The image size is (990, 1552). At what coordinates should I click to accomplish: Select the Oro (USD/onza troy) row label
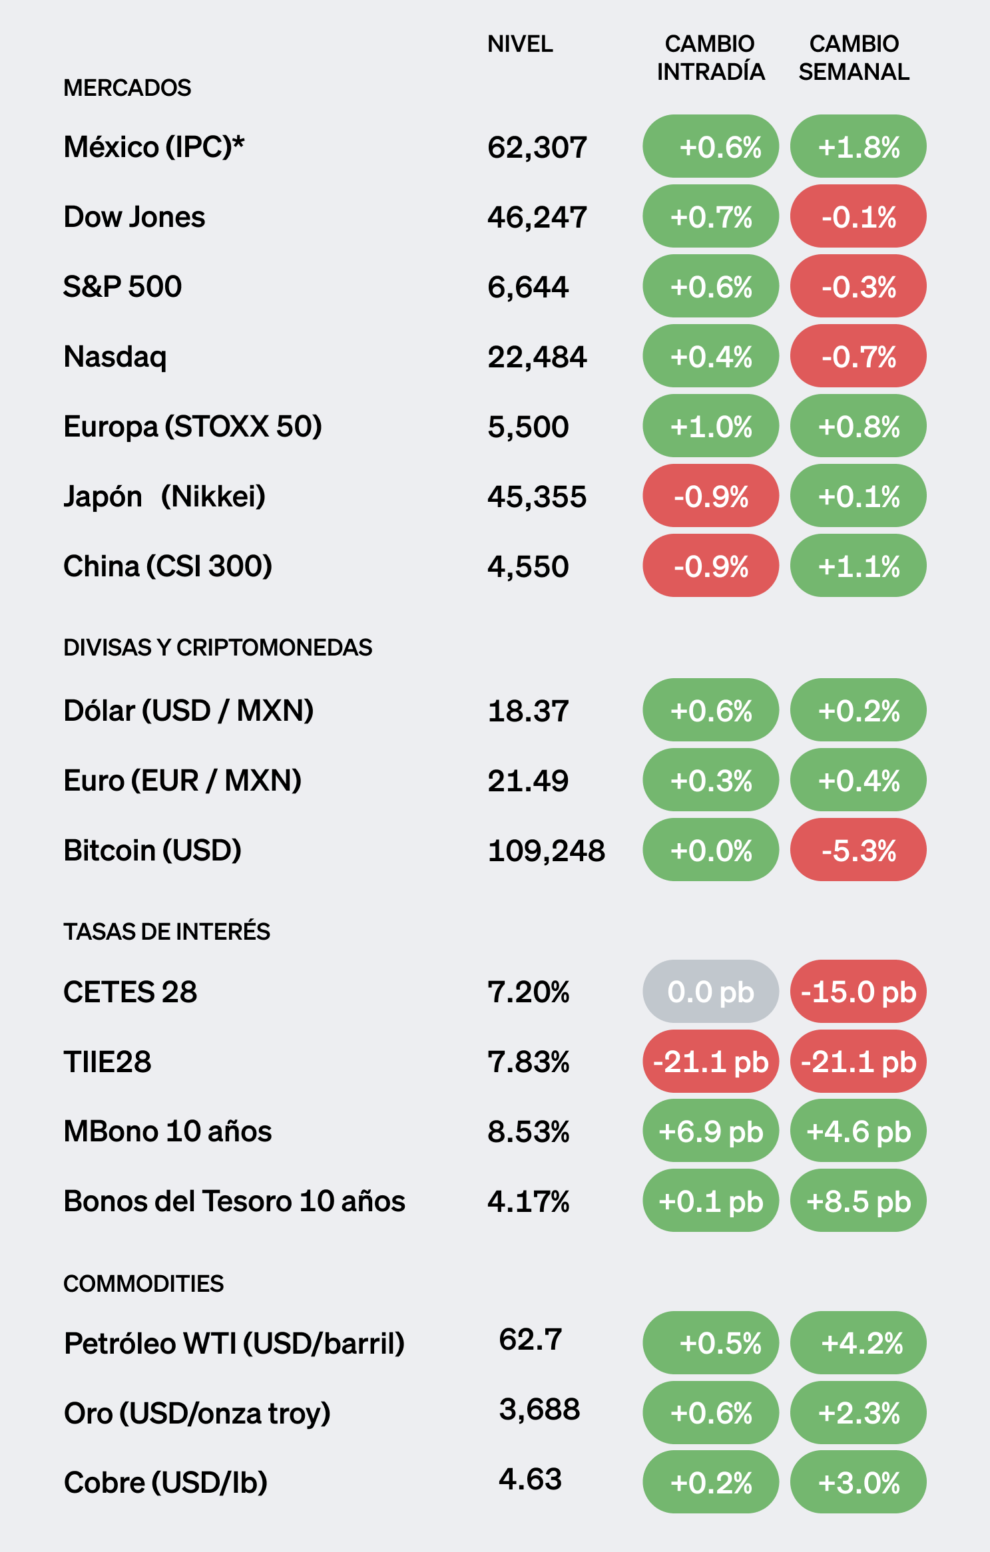click(197, 1413)
